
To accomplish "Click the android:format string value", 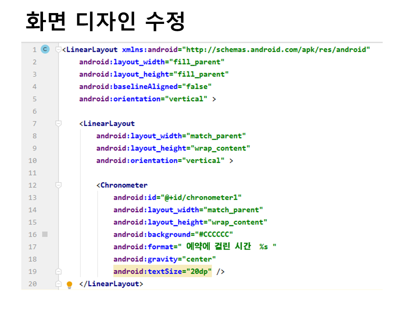I will [x=231, y=246].
